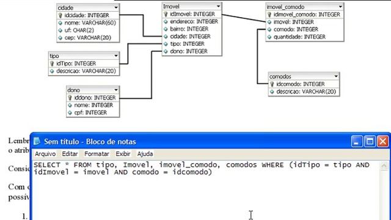
Task: Select the imovel_comodo table title
Action: (285, 7)
